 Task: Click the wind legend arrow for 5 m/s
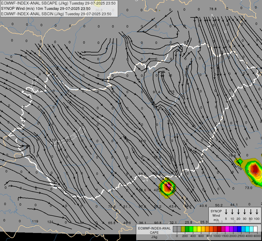pos(226,212)
